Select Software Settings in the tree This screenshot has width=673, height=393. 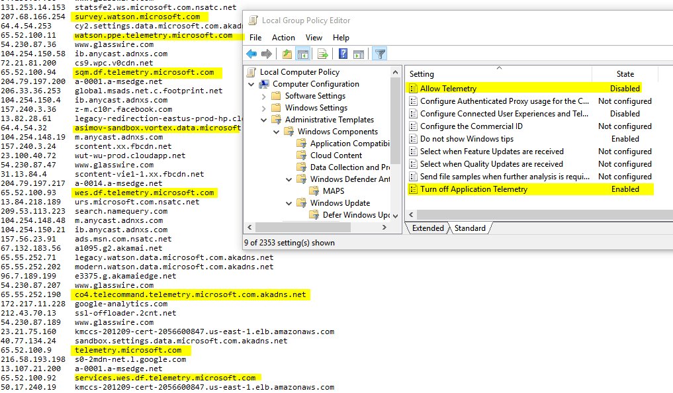[315, 96]
